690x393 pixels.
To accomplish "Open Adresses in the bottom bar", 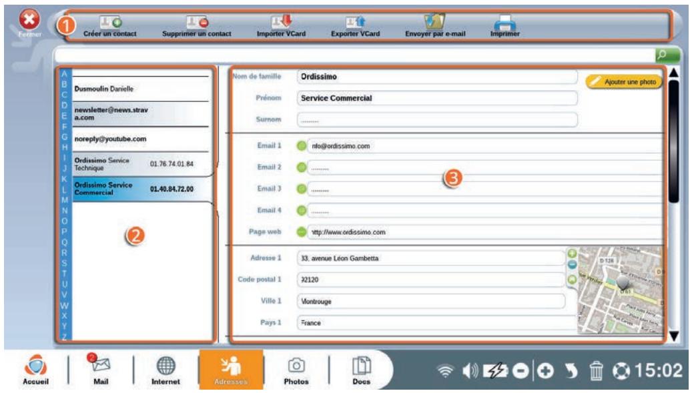I will pos(231,370).
